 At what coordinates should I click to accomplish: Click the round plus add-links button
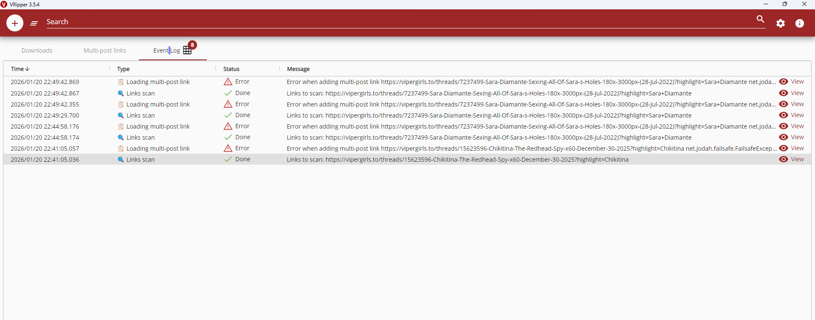tap(15, 23)
